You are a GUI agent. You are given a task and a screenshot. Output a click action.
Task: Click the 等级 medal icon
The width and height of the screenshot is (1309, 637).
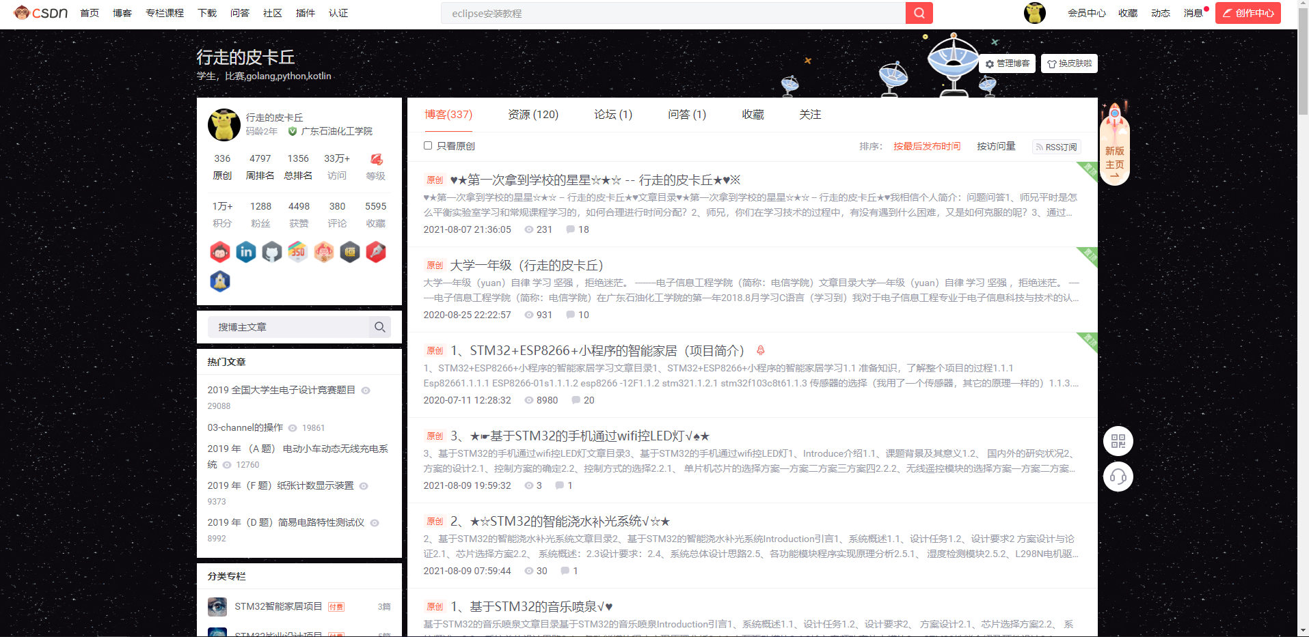pos(376,160)
